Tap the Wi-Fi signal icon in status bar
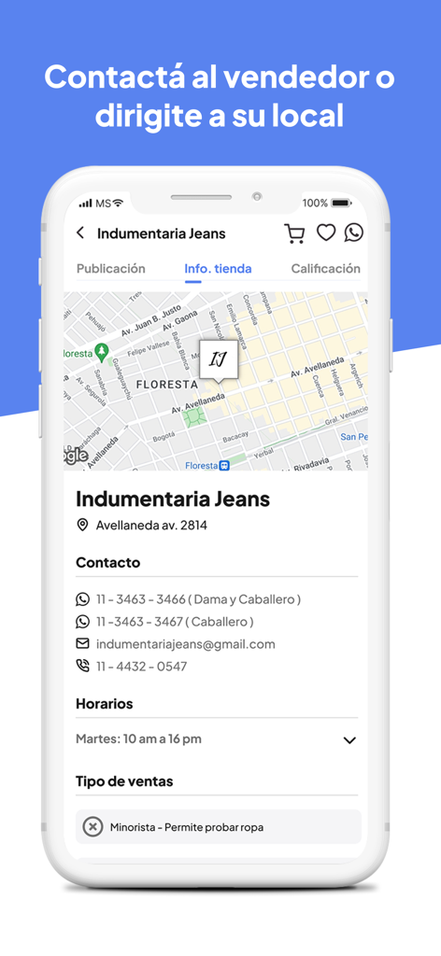Screen dimensions: 441x956 118,202
